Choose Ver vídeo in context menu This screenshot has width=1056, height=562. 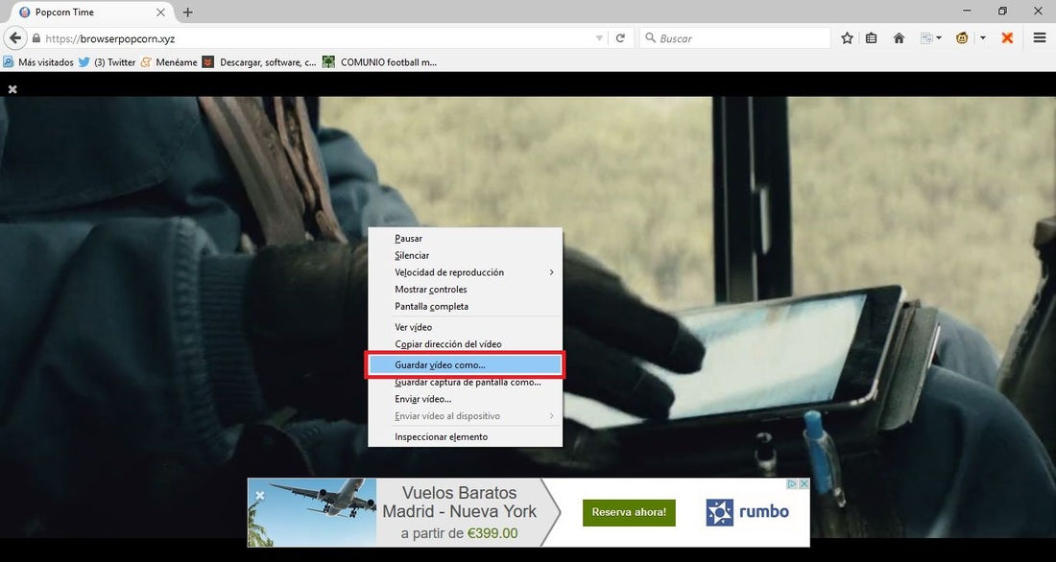coord(465,327)
